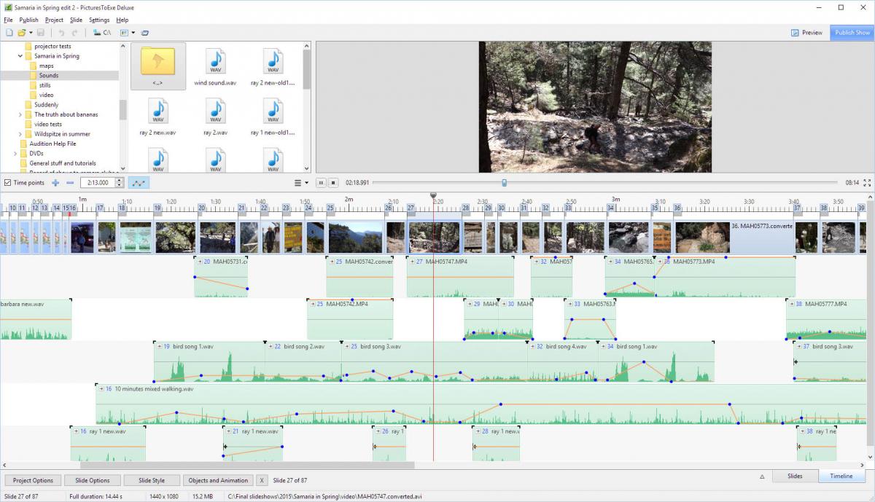Expand The truth about bananas folder
The width and height of the screenshot is (875, 502).
click(20, 114)
